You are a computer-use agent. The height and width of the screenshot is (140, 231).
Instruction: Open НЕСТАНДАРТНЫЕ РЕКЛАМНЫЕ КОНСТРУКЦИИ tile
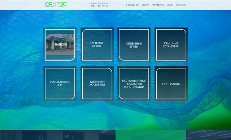click(x=134, y=84)
